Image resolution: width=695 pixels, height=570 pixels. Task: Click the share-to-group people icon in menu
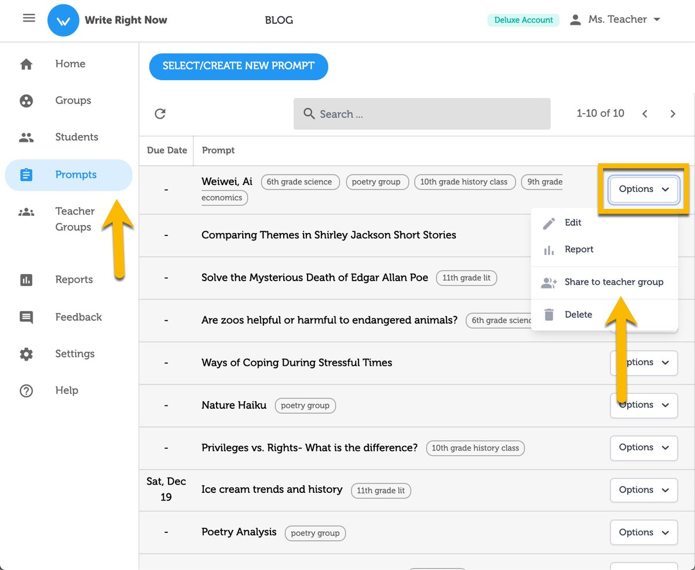coord(548,282)
